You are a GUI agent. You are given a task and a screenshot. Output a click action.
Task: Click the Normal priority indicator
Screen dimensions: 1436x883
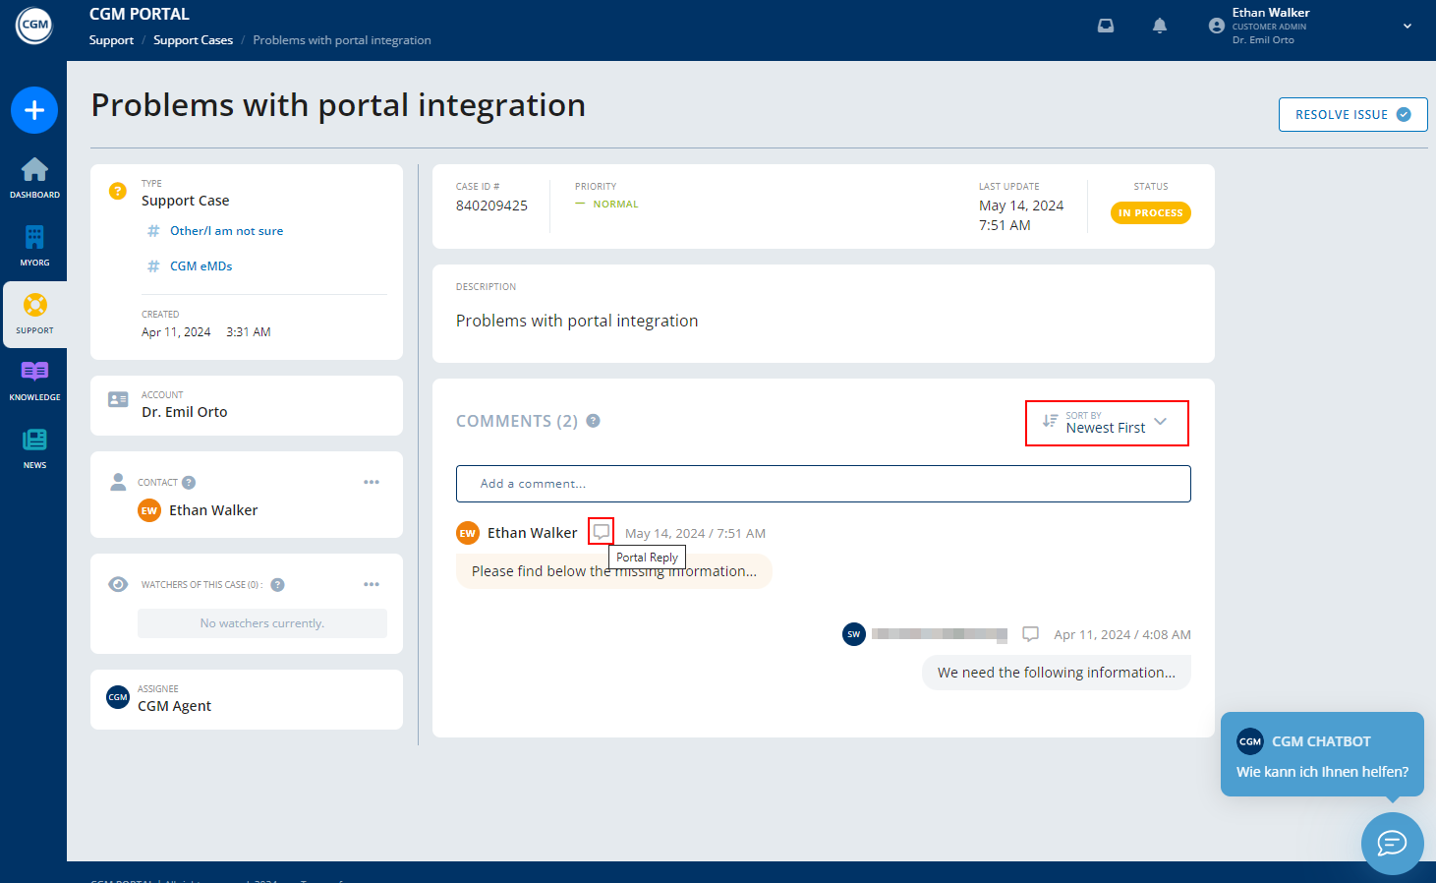[606, 205]
